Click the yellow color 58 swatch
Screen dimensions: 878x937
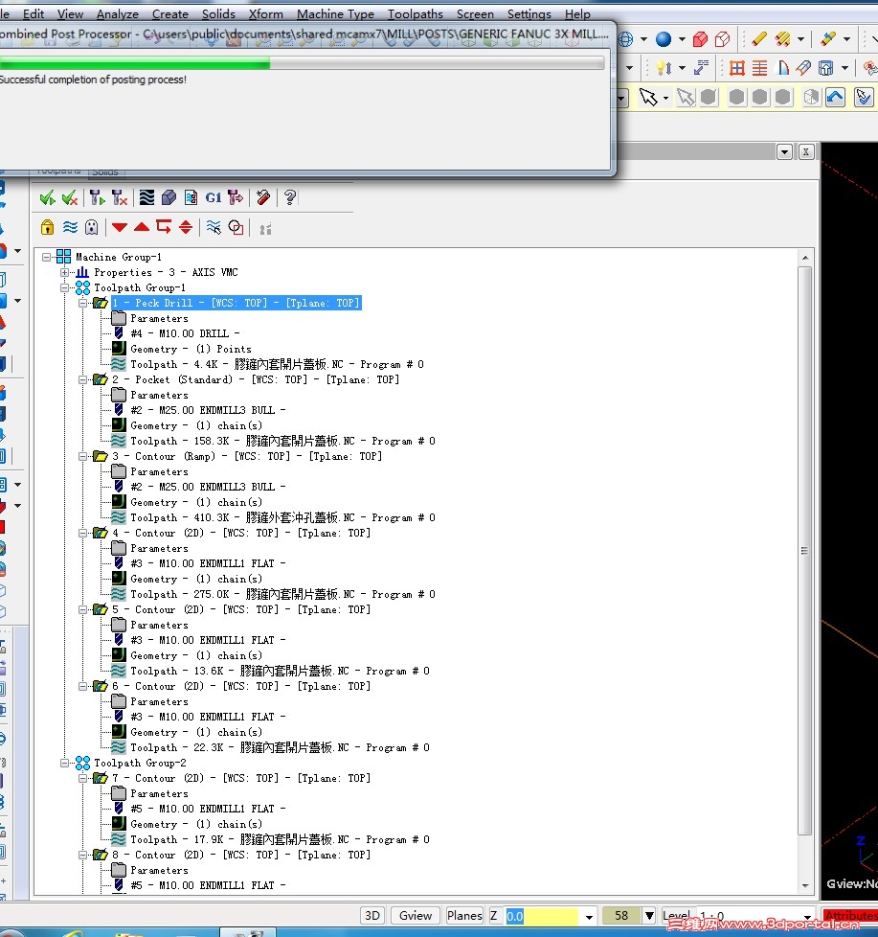click(x=621, y=916)
